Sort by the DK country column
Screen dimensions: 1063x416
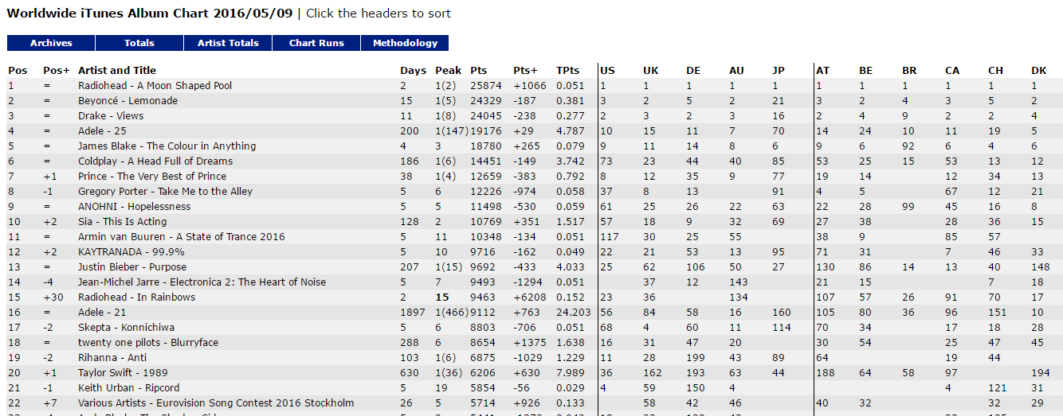1039,71
